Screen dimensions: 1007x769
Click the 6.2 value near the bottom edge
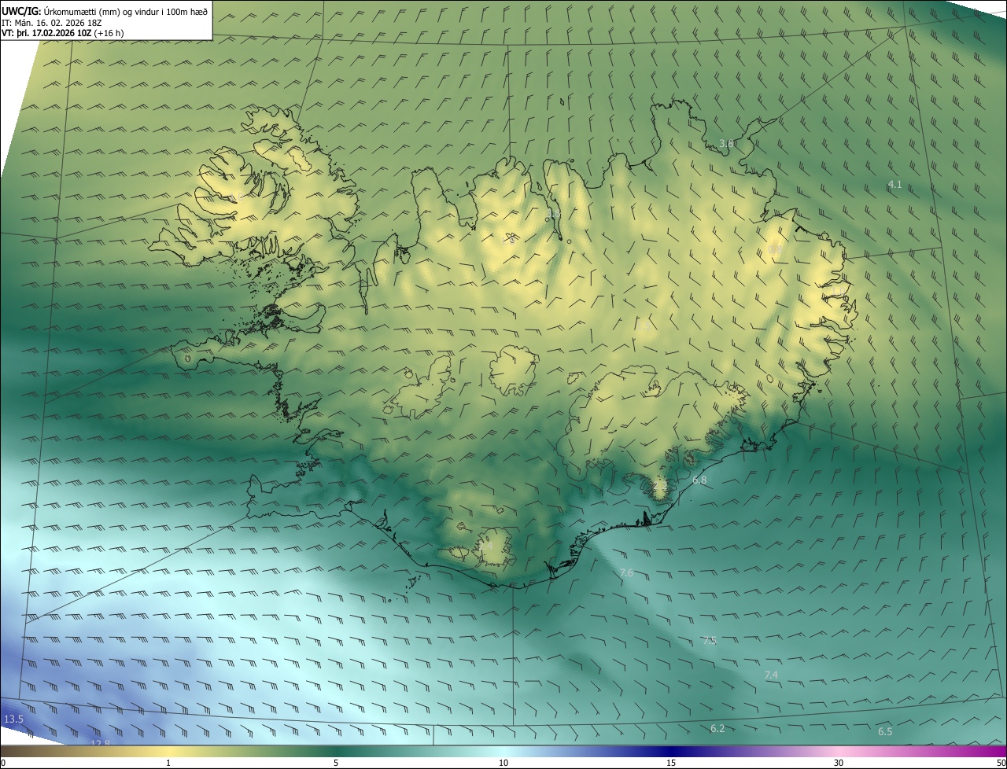point(717,729)
